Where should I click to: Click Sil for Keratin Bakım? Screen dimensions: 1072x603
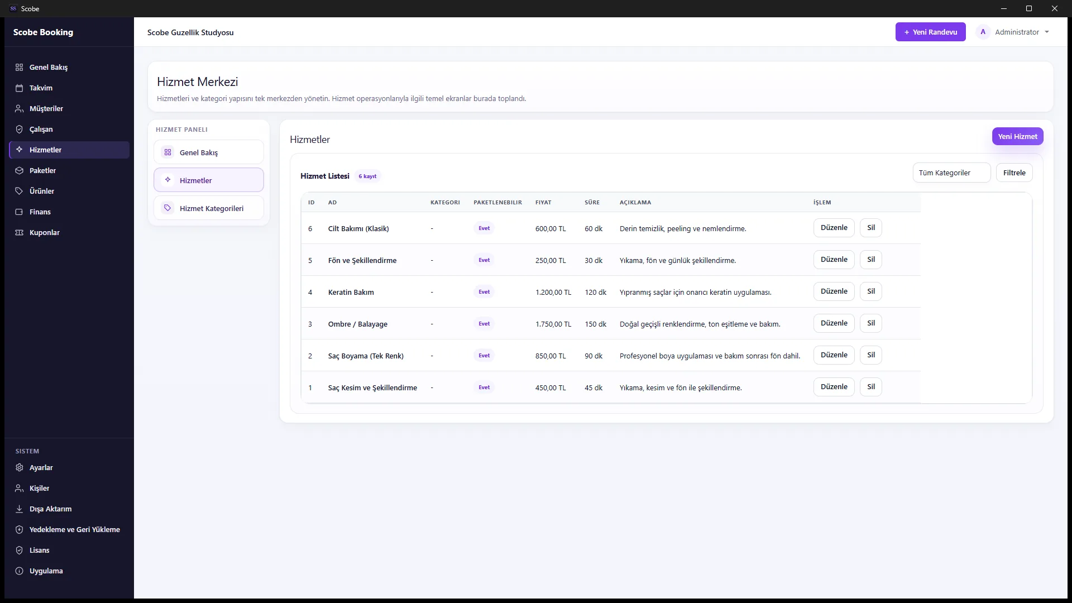click(870, 291)
